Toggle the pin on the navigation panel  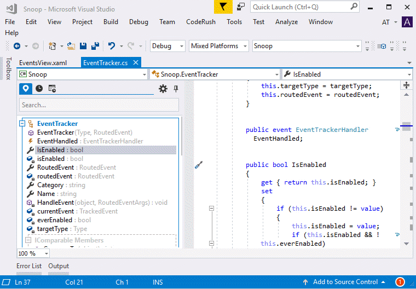176,89
